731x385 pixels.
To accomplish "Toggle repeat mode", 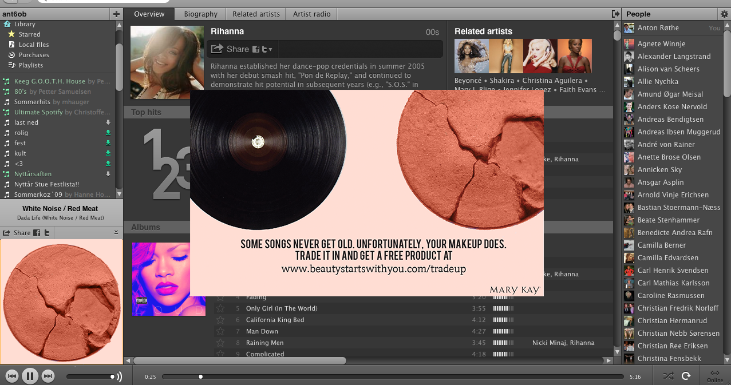I will click(x=686, y=376).
